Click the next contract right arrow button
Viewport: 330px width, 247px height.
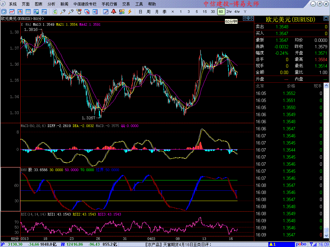(250, 18)
